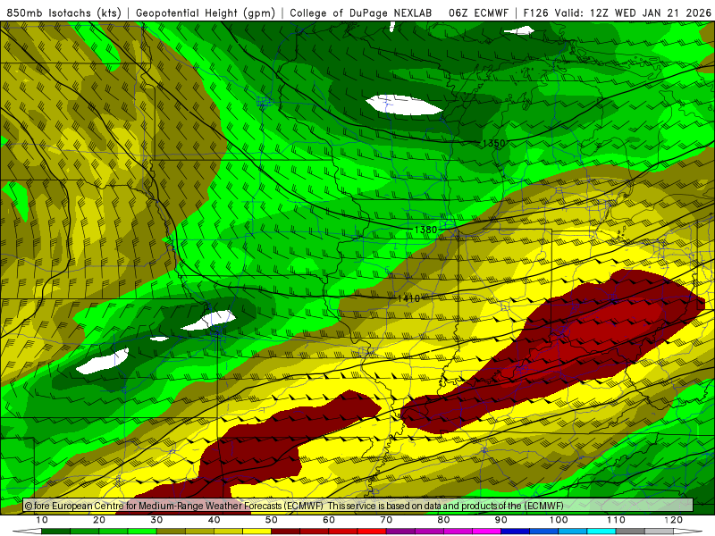
Task: Click the 50 value on the color scale
Action: coord(272,520)
